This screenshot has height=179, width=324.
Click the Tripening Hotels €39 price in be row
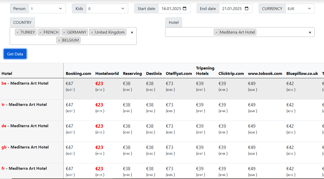tap(200, 84)
